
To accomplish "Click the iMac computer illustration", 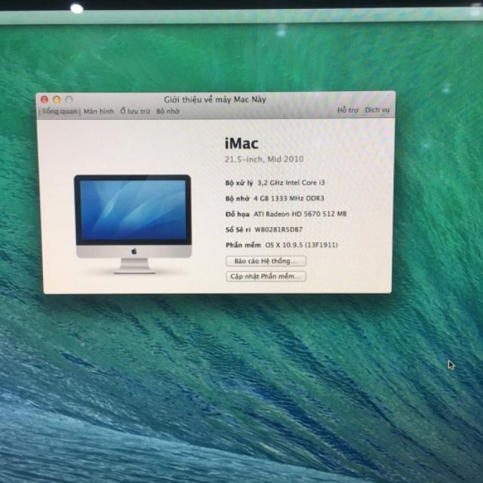I will tap(133, 224).
